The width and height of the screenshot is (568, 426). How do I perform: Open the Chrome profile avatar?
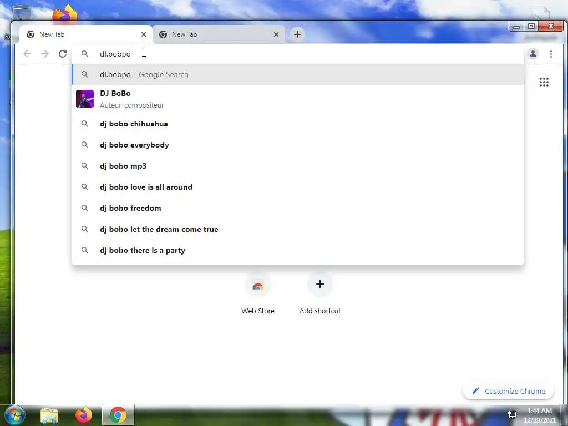coord(533,54)
